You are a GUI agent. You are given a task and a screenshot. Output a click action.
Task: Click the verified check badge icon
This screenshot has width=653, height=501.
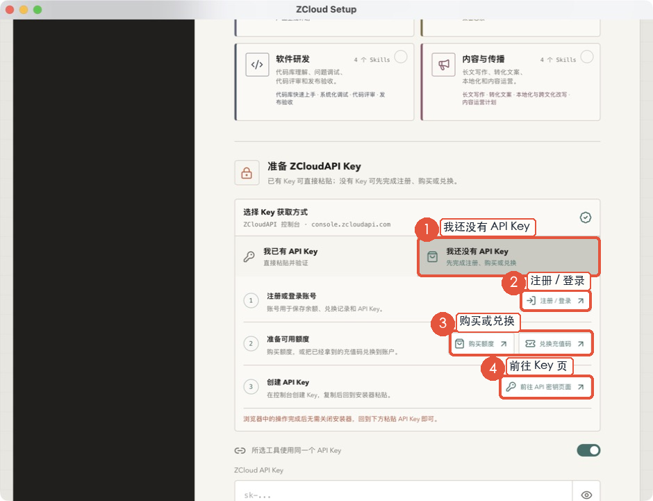point(586,217)
